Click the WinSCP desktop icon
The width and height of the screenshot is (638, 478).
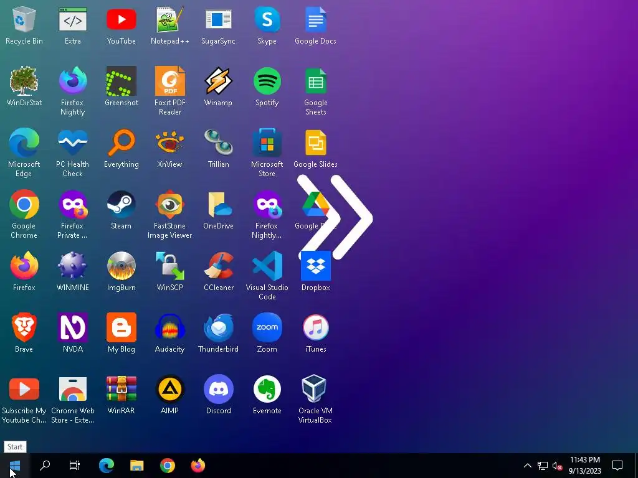pyautogui.click(x=169, y=266)
